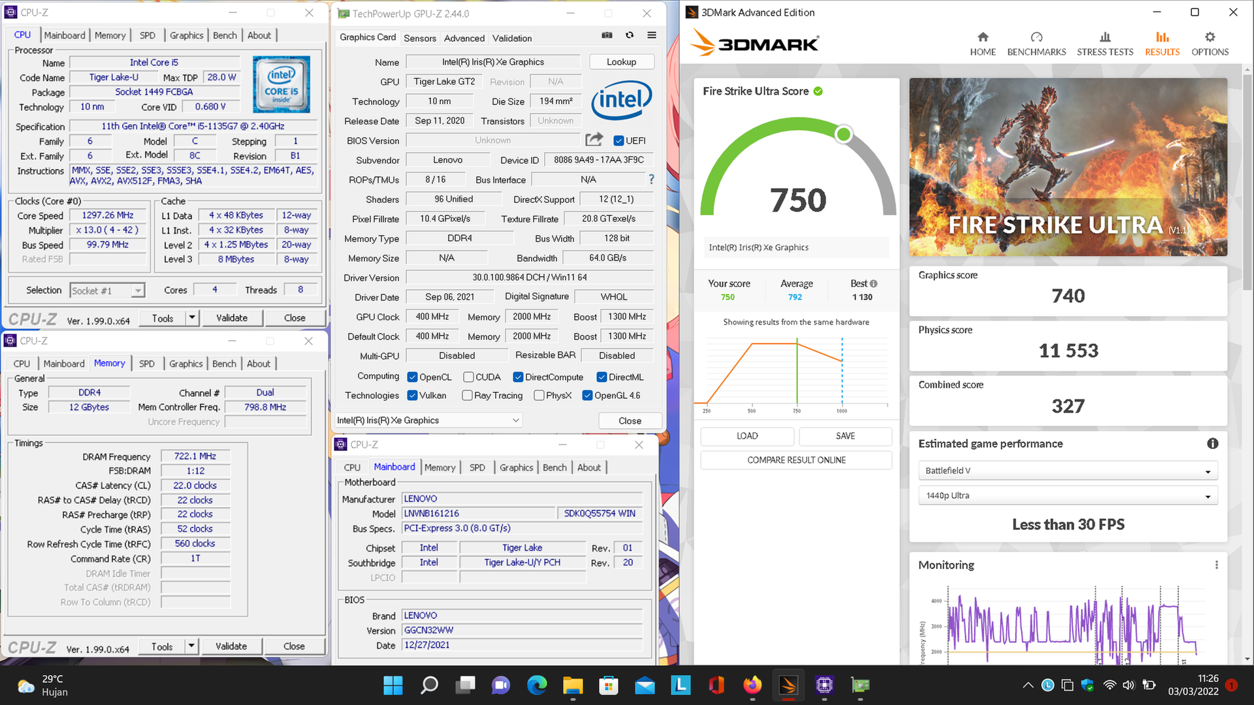The height and width of the screenshot is (705, 1254).
Task: Open Battlefield V game dropdown
Action: pyautogui.click(x=1068, y=471)
